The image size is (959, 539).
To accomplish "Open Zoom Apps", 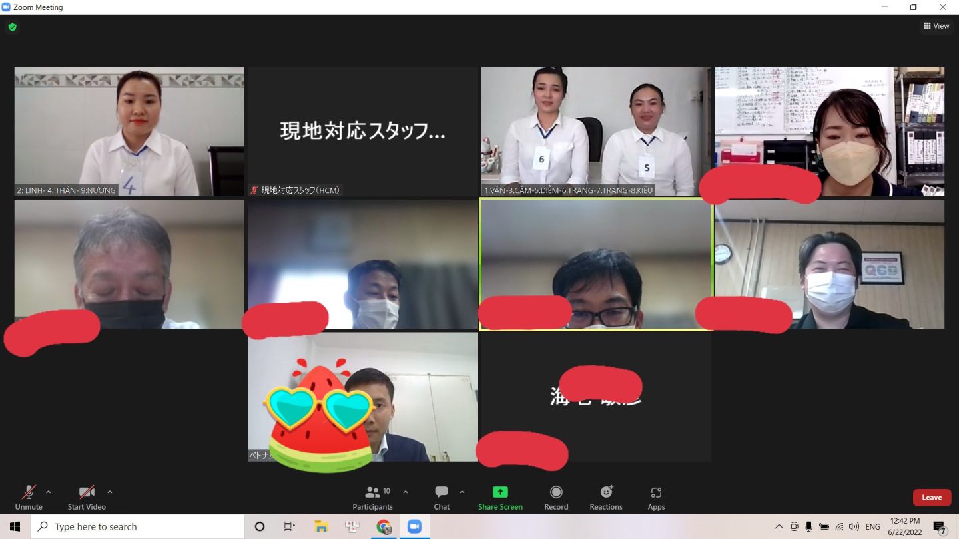I will point(656,496).
